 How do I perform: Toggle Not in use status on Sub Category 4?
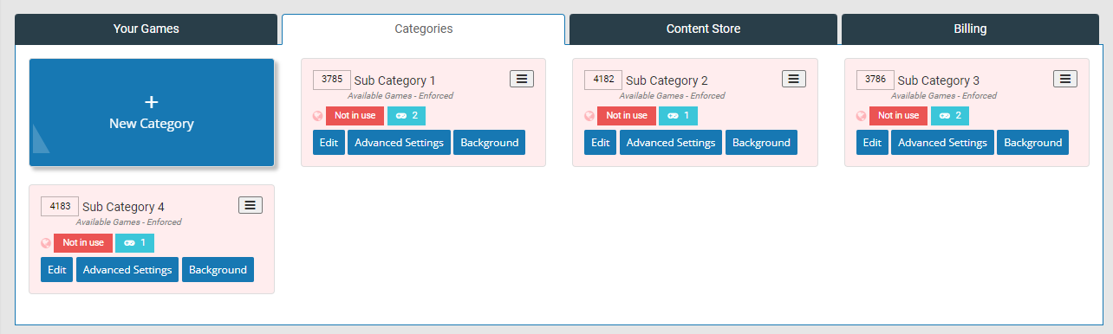click(83, 243)
